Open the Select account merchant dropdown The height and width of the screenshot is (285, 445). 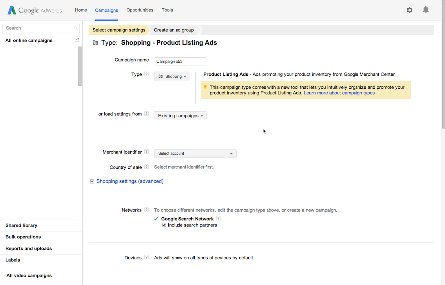pos(195,154)
